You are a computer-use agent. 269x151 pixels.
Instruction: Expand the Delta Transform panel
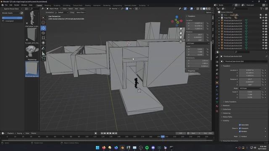pyautogui.click(x=230, y=102)
